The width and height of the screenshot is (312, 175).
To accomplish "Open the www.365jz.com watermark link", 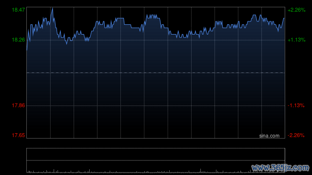I will coord(280,168).
